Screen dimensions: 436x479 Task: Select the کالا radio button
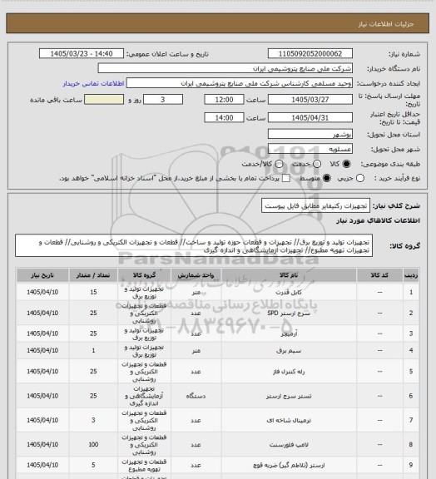[346, 164]
